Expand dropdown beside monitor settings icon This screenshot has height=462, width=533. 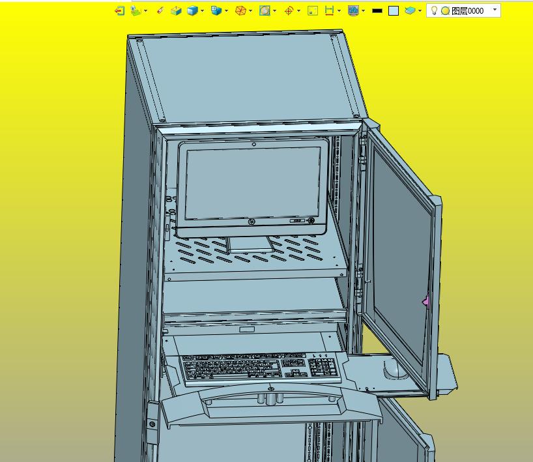coord(364,11)
